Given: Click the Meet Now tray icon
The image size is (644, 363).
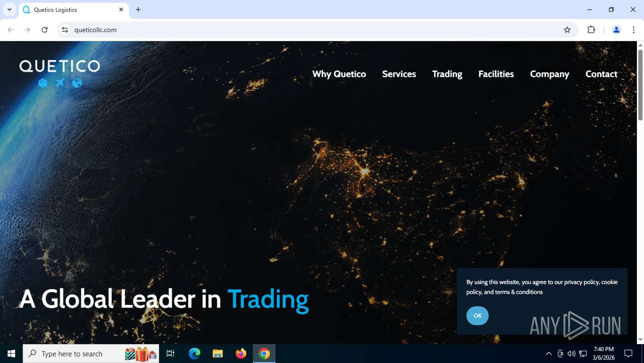Looking at the screenshot, I should [560, 354].
